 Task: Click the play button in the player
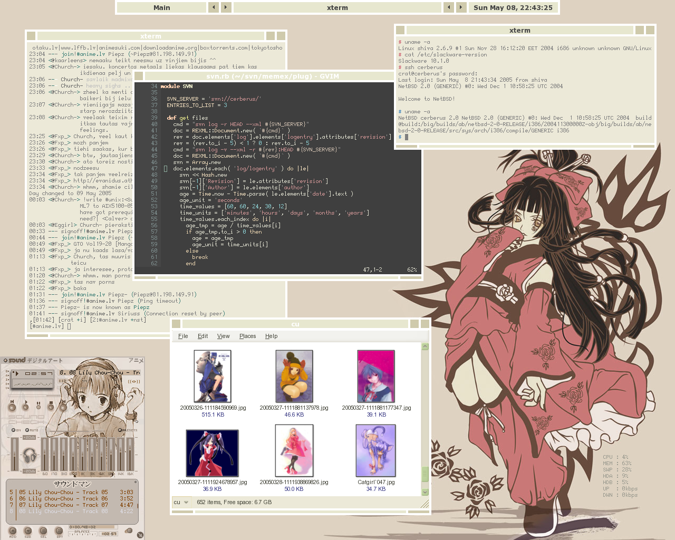[25, 407]
